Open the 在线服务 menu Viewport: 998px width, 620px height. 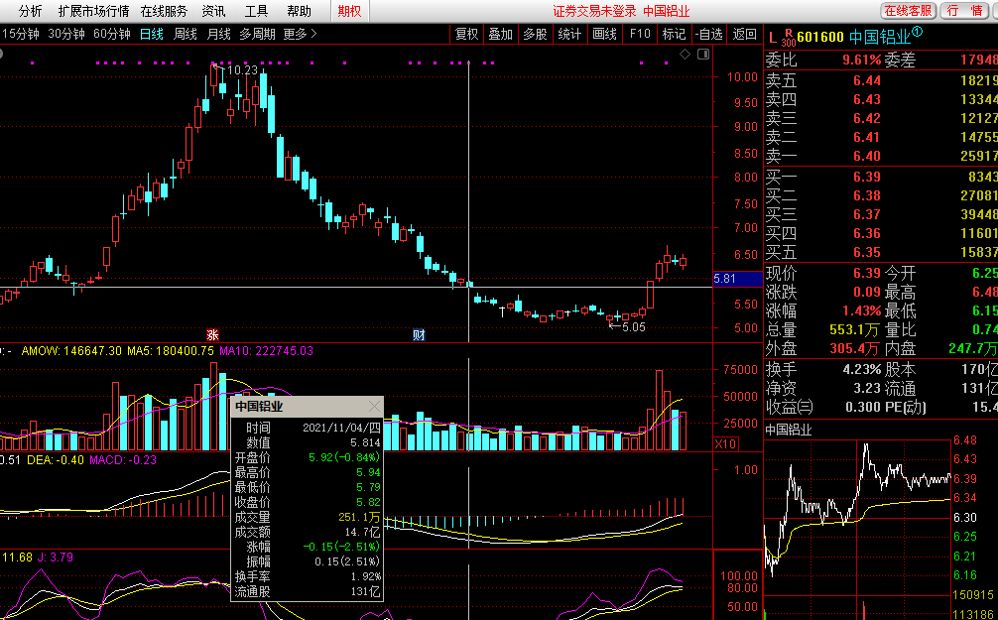click(x=164, y=11)
